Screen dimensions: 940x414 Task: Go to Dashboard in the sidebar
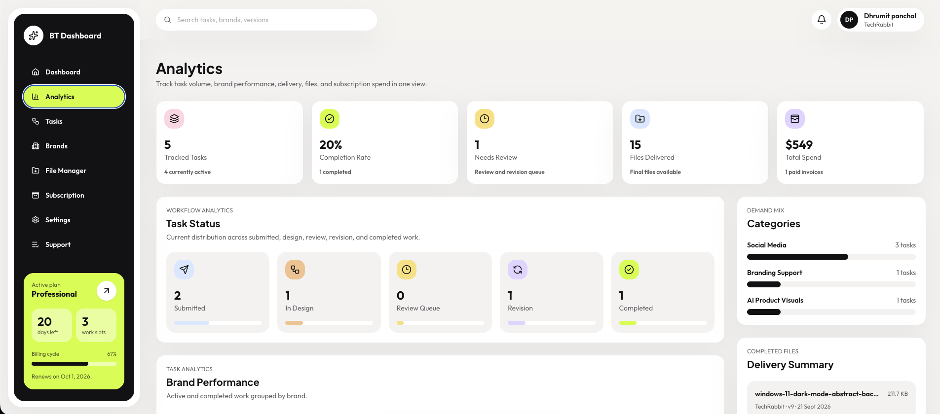[x=74, y=72]
